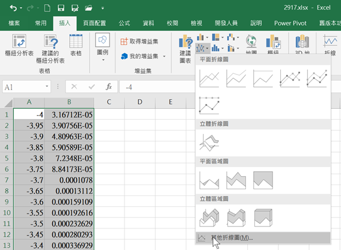The image size is (341, 250).
Task: Click cell containing 3.16712E-05
Action: click(x=69, y=115)
